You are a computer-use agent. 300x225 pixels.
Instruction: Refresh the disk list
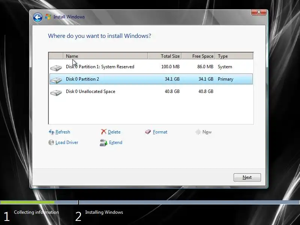point(63,132)
